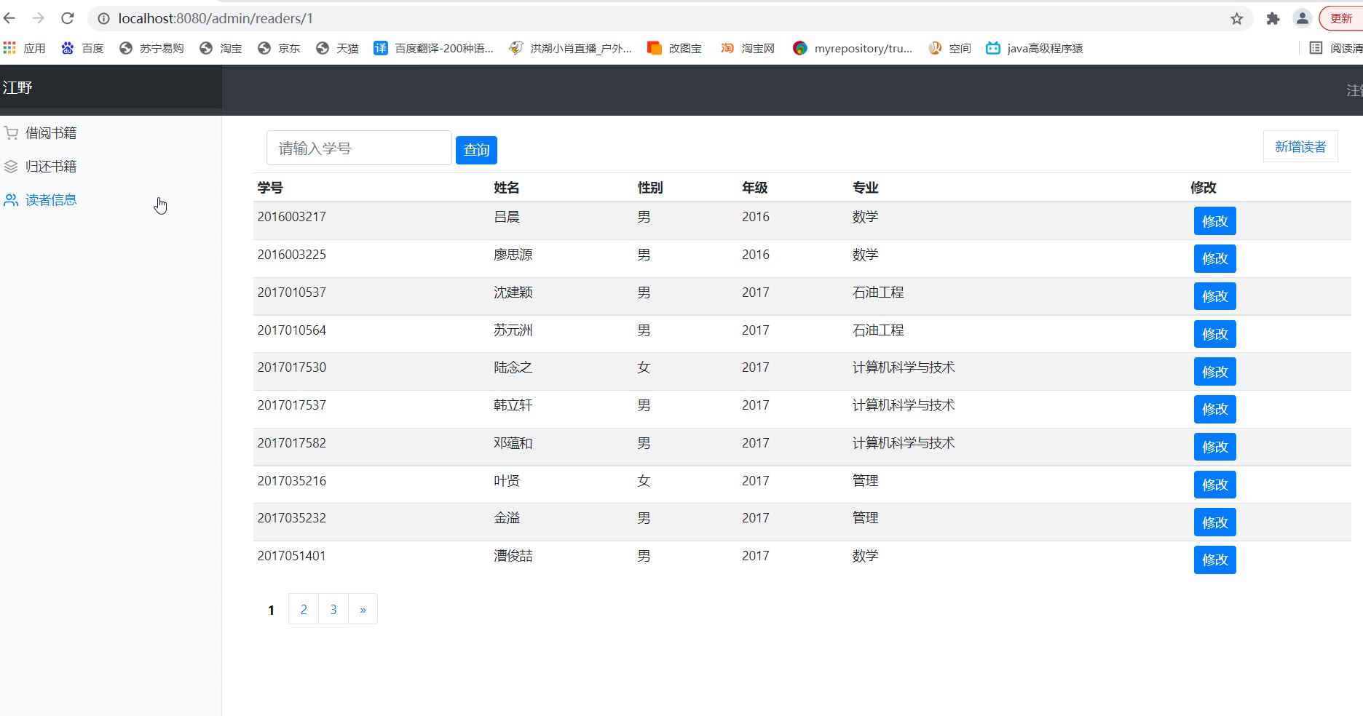Click the layers icon beside 归还书籍

tap(11, 167)
